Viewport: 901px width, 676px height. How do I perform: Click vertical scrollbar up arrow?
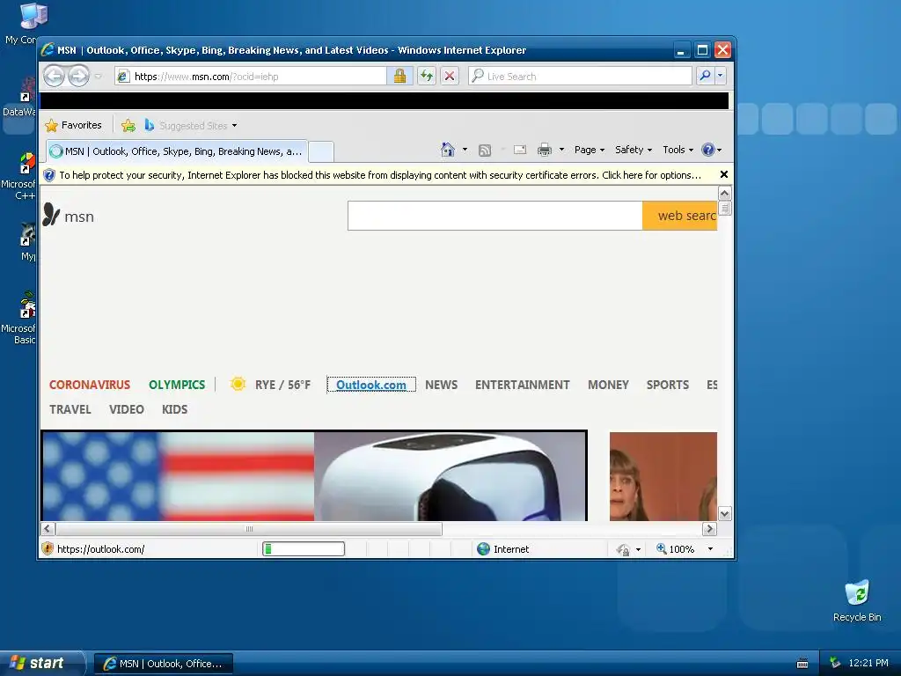tap(725, 193)
